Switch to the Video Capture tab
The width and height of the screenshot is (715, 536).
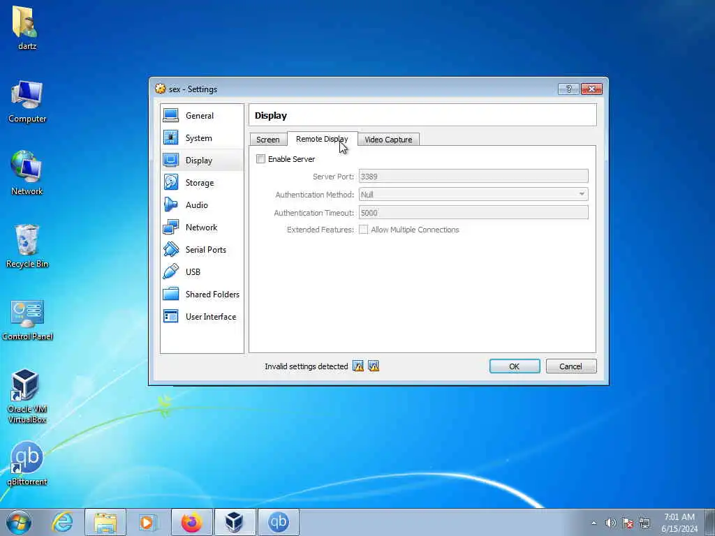[388, 140]
